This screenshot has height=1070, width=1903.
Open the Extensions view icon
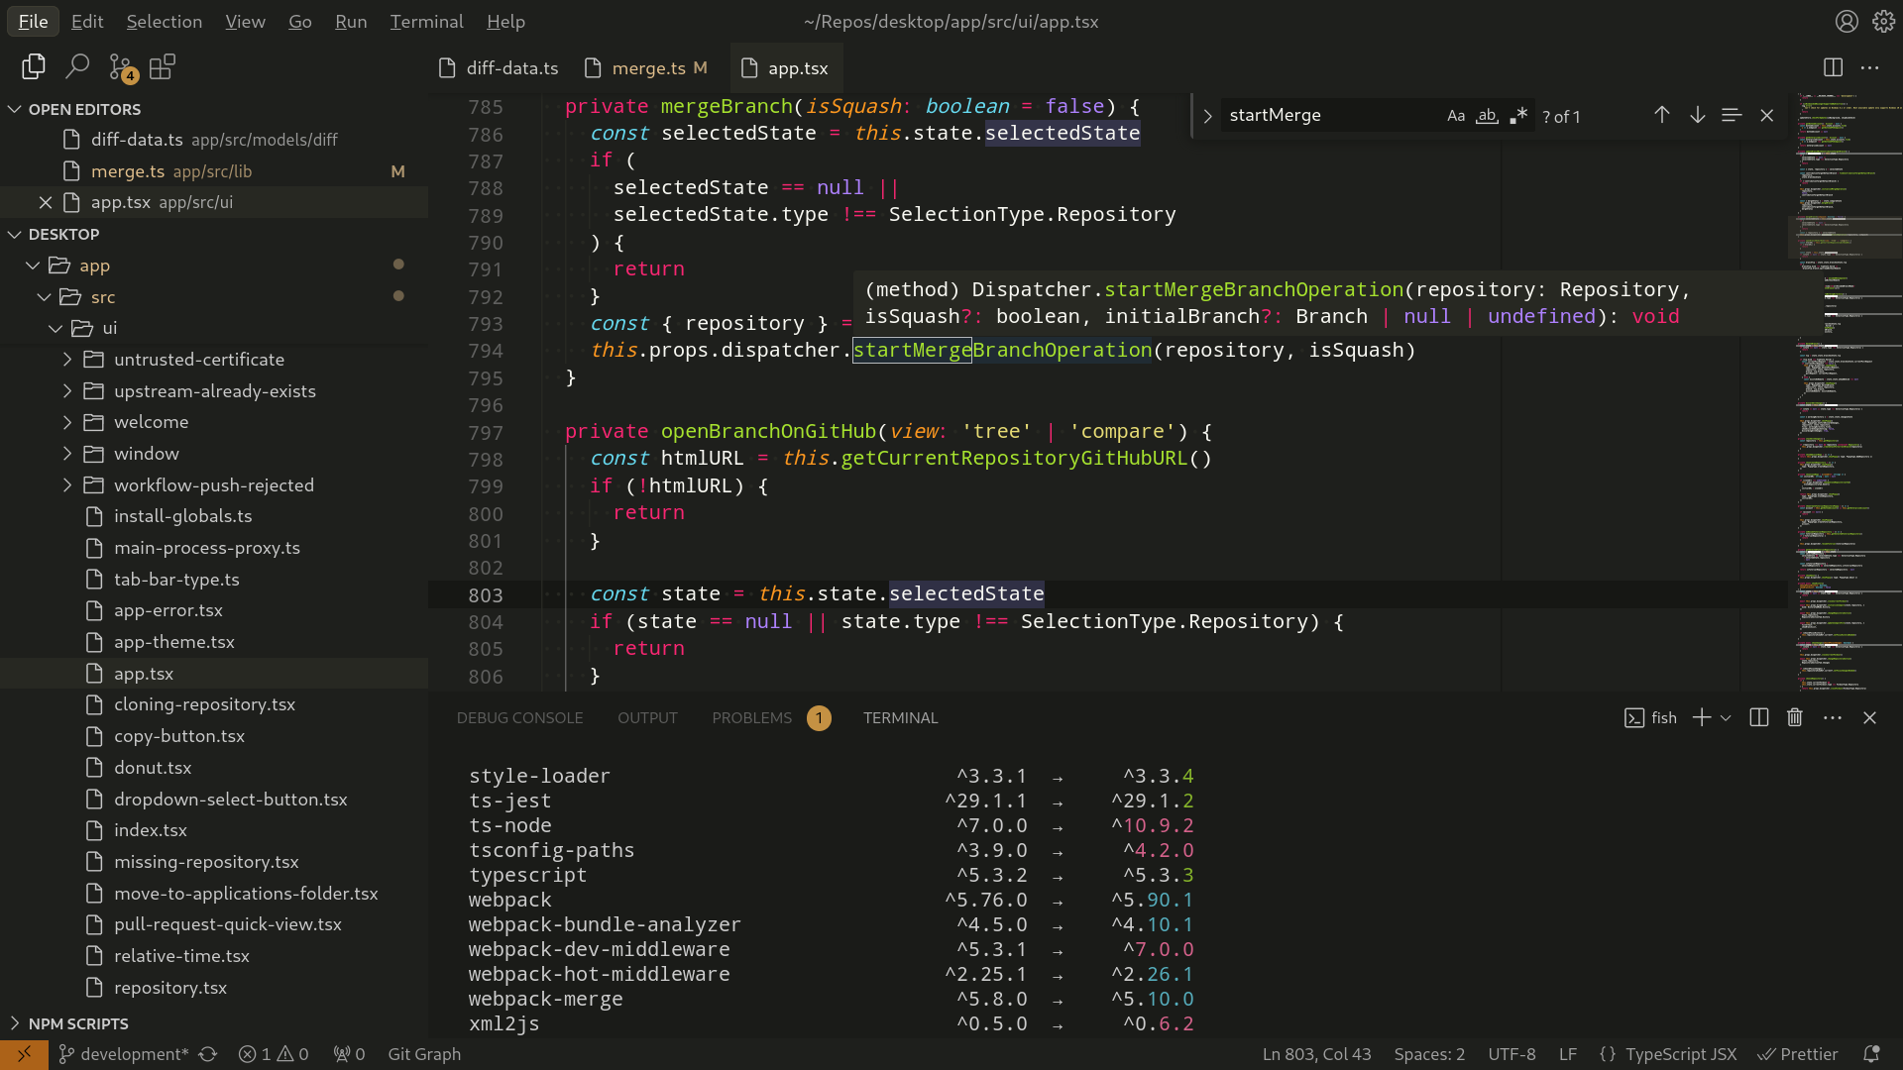[x=163, y=67]
